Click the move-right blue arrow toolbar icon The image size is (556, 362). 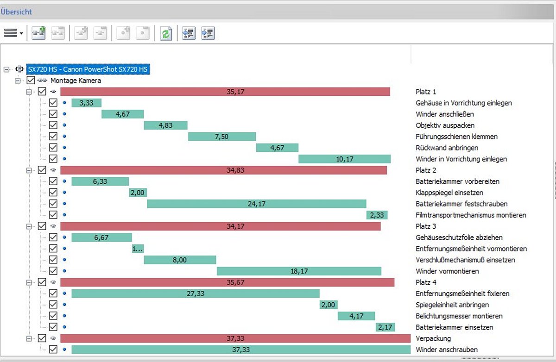tap(208, 33)
